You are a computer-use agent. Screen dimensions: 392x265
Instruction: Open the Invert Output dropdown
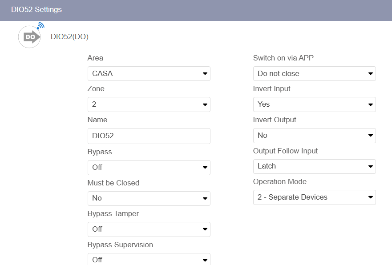click(x=314, y=136)
